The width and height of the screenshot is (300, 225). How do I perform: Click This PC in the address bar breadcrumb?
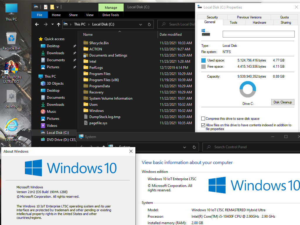pyautogui.click(x=80, y=24)
